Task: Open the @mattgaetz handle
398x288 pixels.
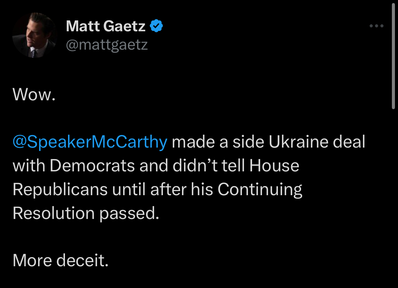Action: (107, 45)
